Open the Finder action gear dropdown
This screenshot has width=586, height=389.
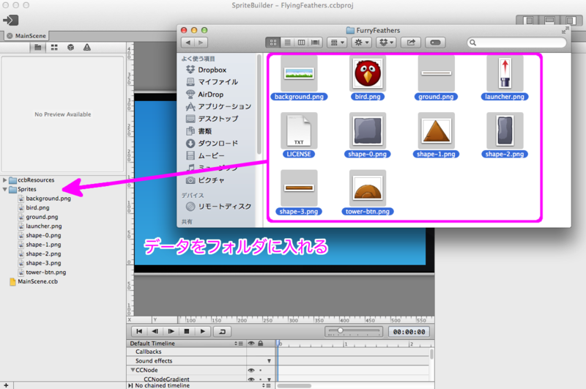361,42
